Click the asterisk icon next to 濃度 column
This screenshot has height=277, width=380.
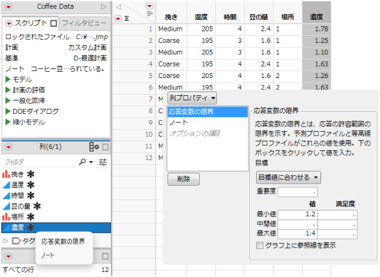click(31, 228)
